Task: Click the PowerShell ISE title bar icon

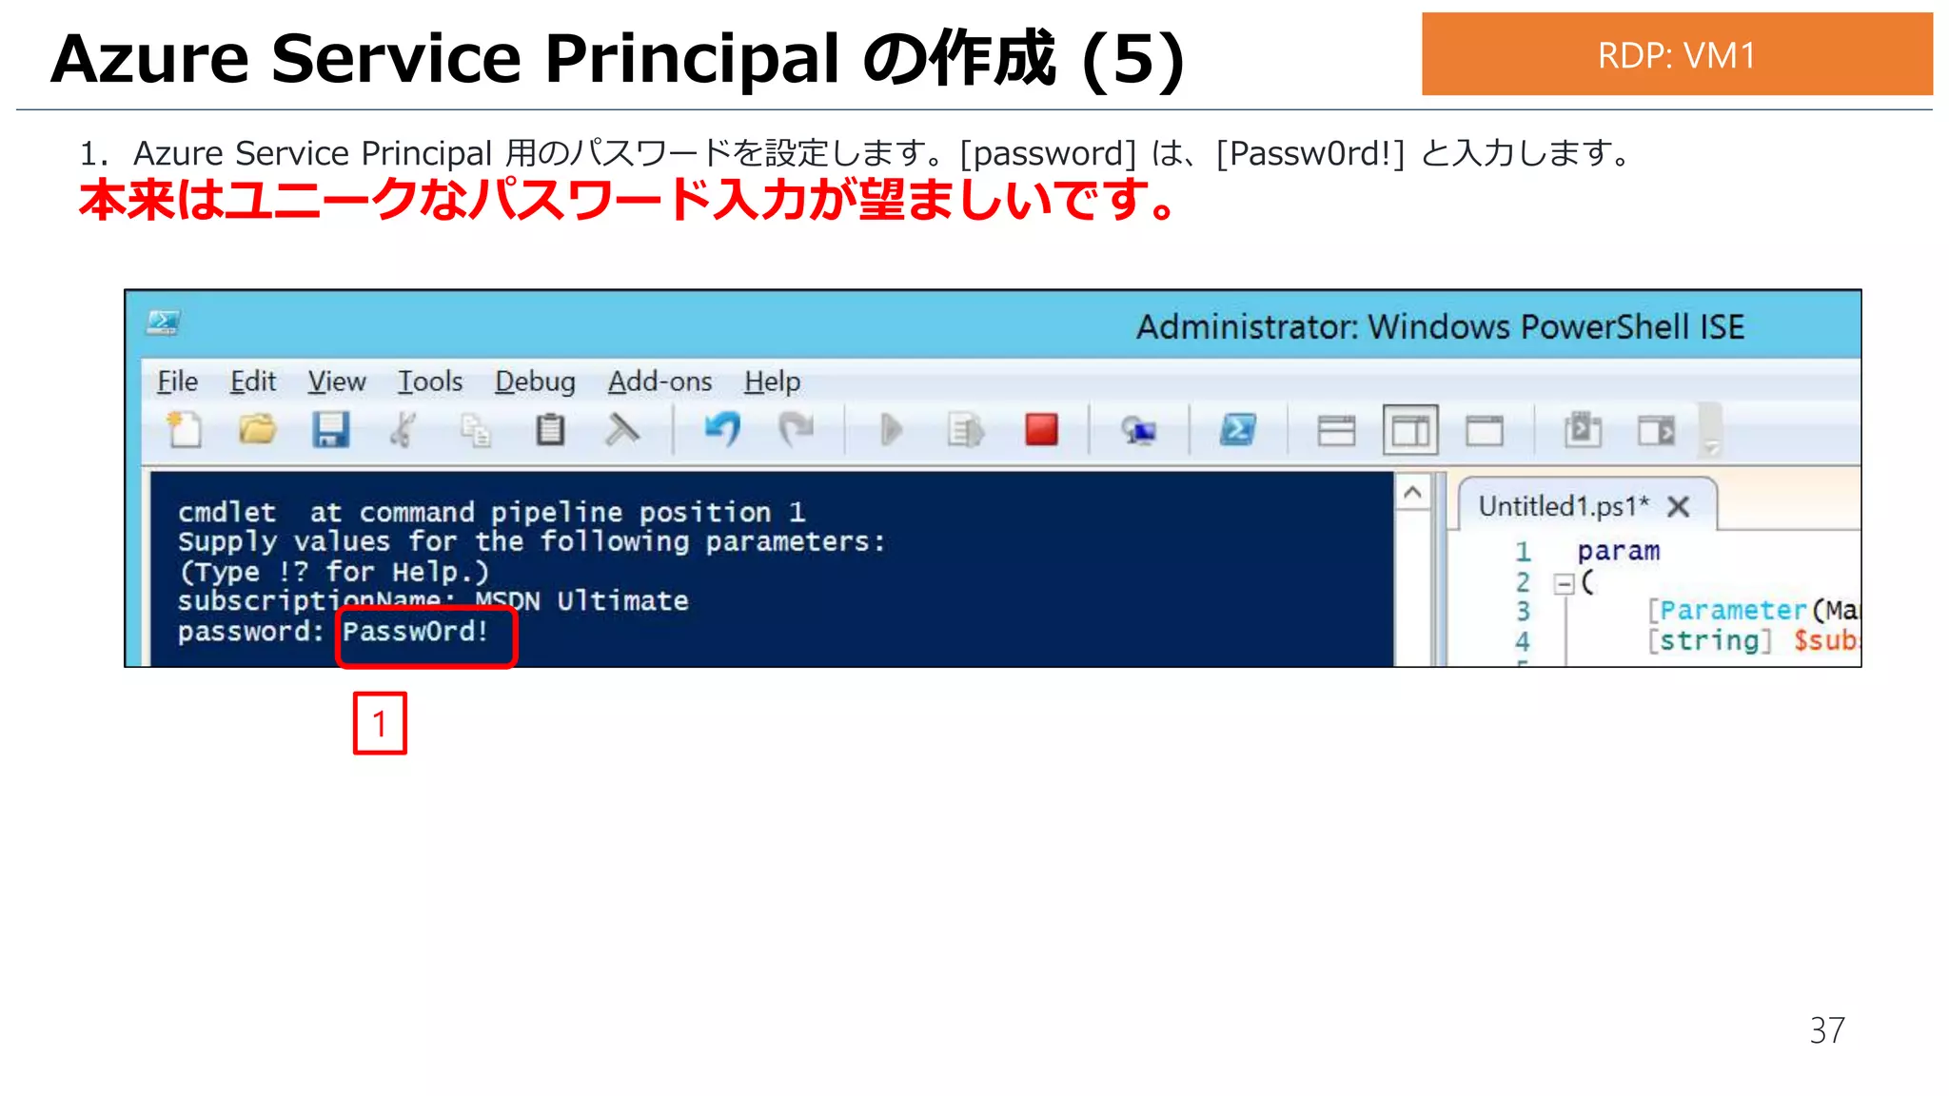Action: pyautogui.click(x=163, y=323)
